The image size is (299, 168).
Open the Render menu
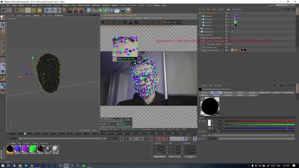coord(65,5)
